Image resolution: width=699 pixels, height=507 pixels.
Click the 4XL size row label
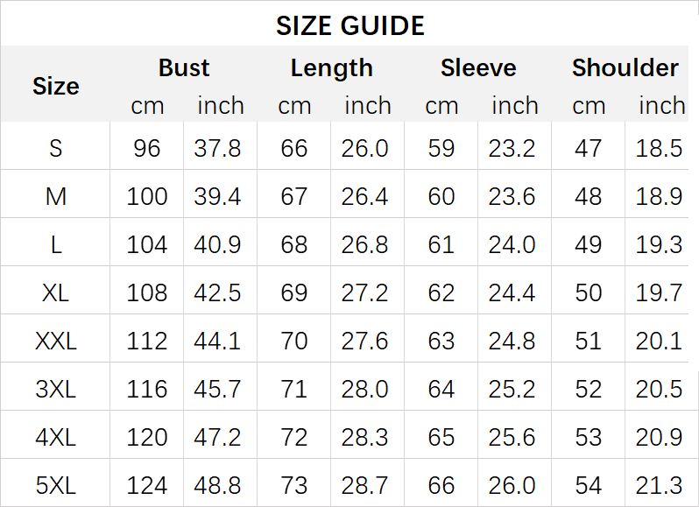(x=55, y=437)
